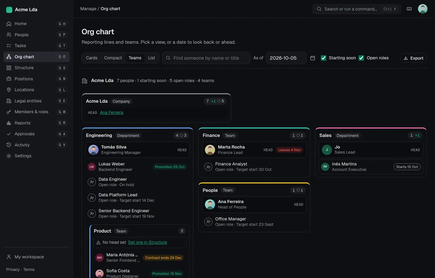The image size is (435, 278).
Task: Open the Data Platform Lead open role
Action: 137,198
